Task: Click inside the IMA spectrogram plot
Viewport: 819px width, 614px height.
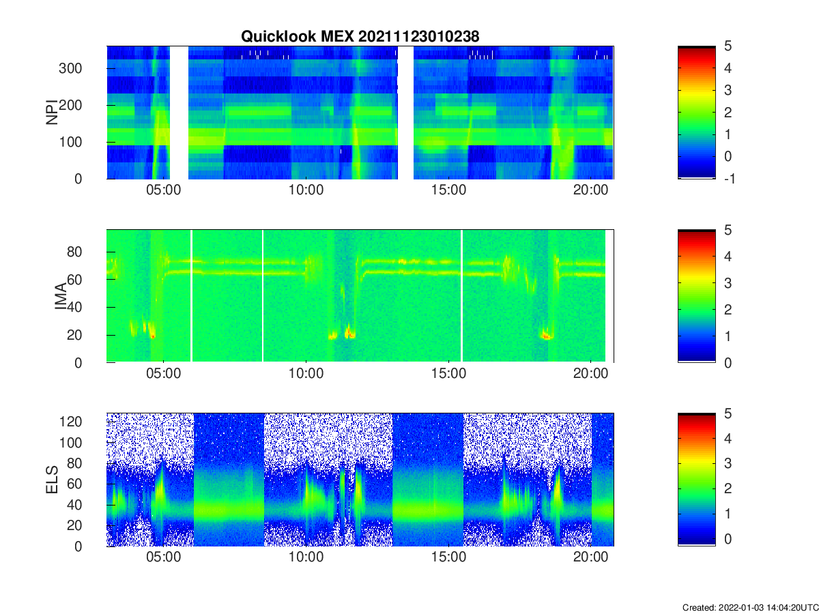Action: coord(360,296)
